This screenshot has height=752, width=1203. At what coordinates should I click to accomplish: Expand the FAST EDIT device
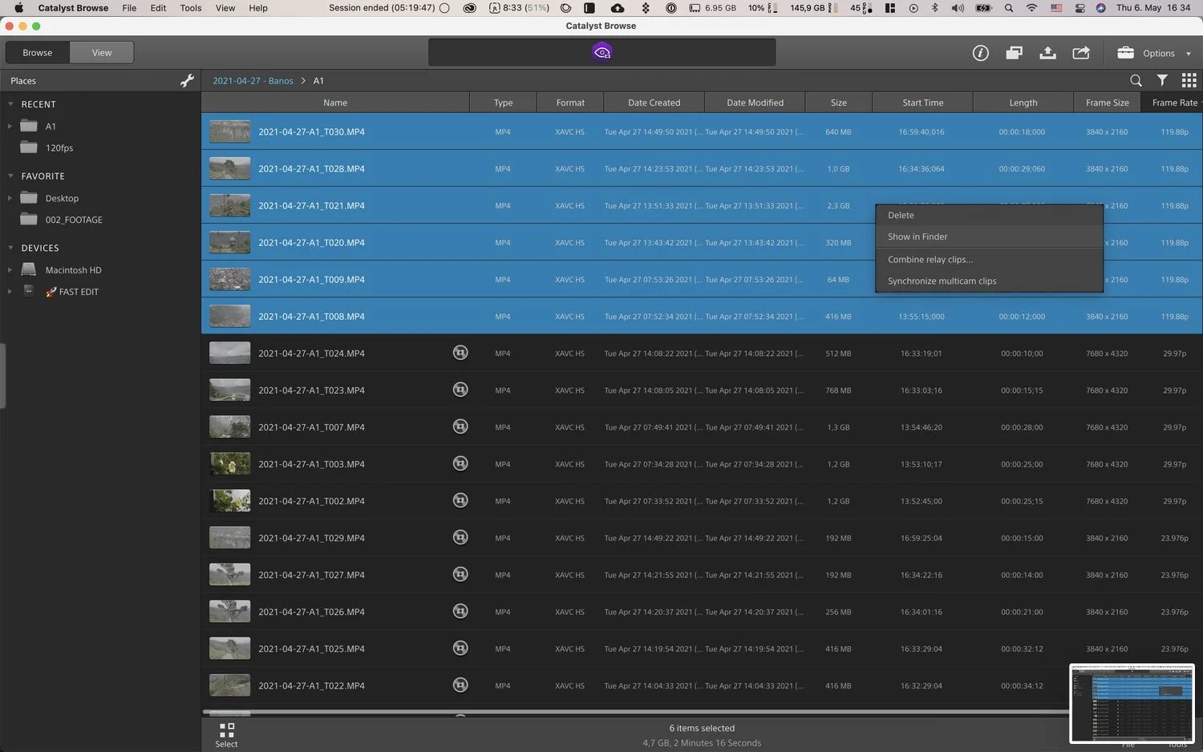[10, 292]
